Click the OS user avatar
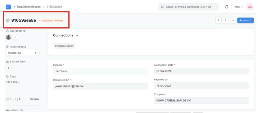This screenshot has width=258, height=113. (x=250, y=7)
